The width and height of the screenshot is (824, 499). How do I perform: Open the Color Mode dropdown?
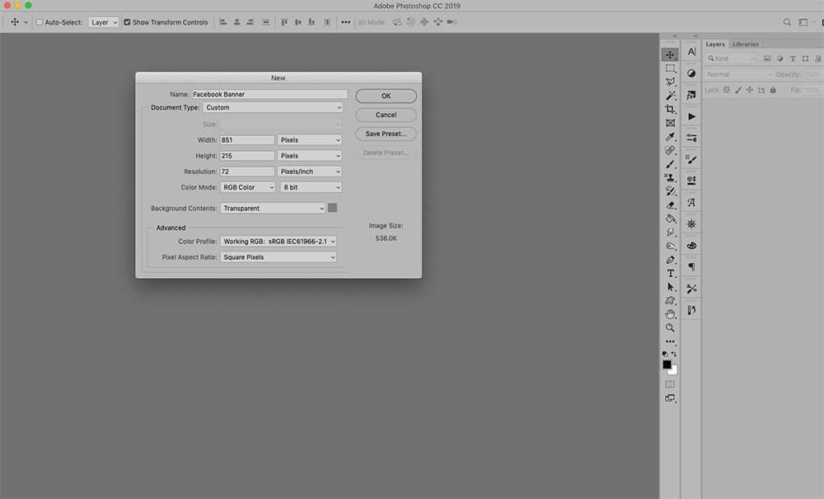[x=247, y=187]
